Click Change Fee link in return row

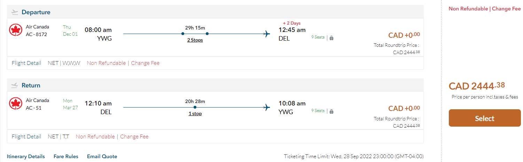click(x=134, y=137)
